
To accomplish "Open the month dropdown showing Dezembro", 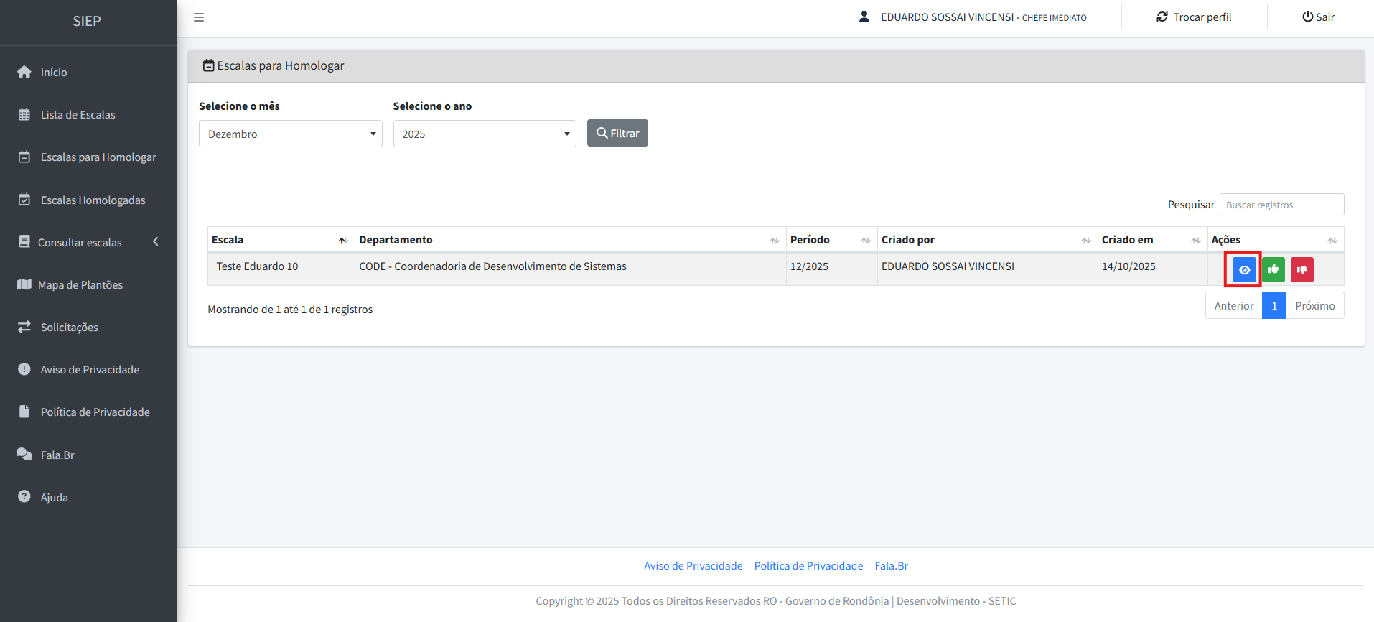I will click(290, 134).
